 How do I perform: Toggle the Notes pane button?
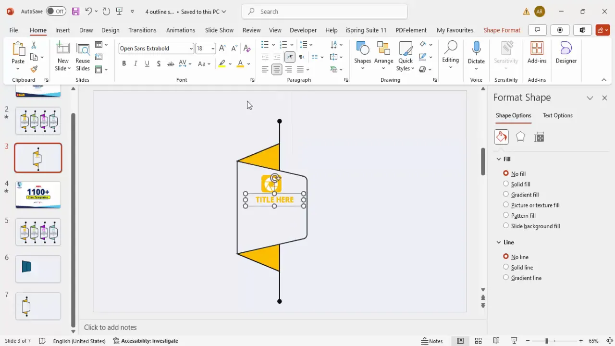click(x=432, y=341)
